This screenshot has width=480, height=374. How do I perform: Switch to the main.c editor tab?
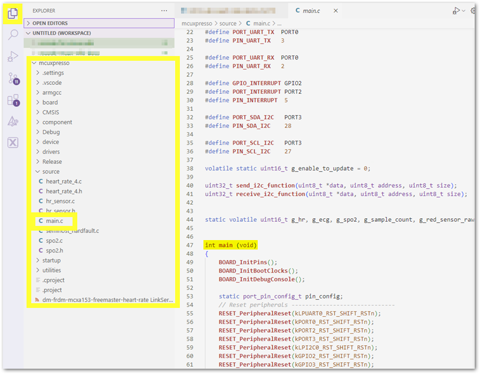(x=311, y=11)
